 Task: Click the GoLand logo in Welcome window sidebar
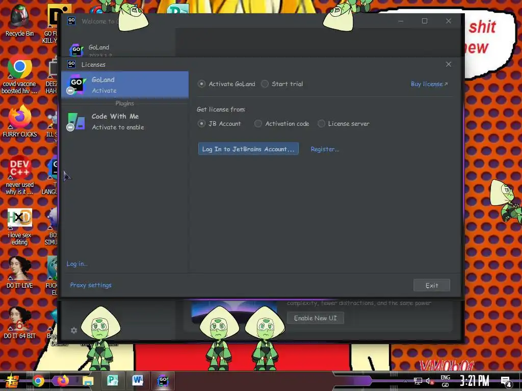pyautogui.click(x=76, y=50)
